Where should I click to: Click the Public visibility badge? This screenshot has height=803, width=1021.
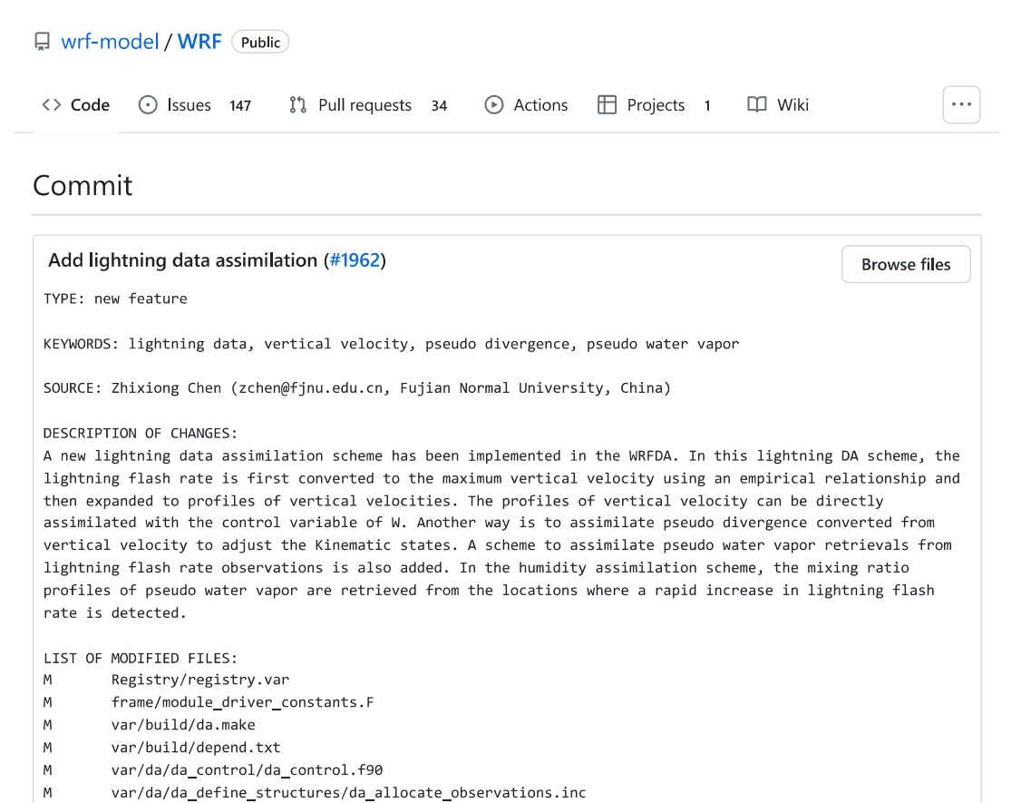tap(260, 42)
